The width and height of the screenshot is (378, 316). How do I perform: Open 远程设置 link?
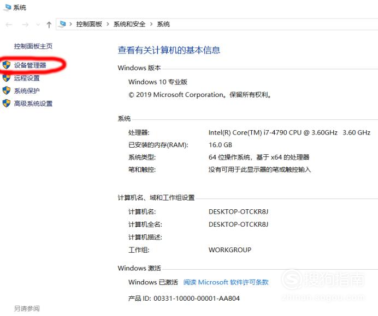(27, 78)
